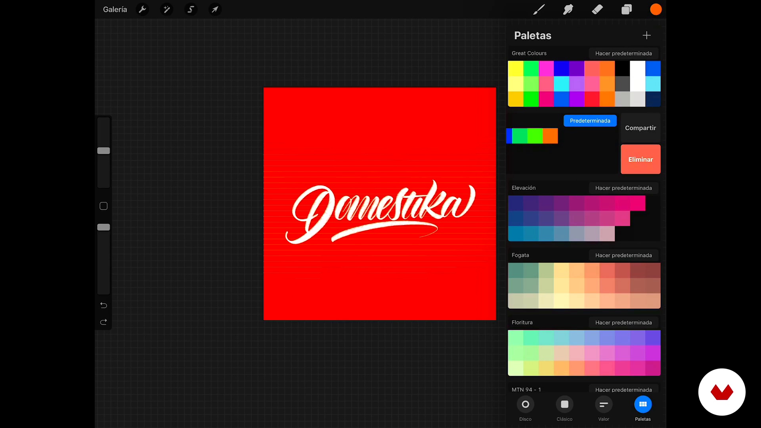Click the brush opacity slider handle

103,227
